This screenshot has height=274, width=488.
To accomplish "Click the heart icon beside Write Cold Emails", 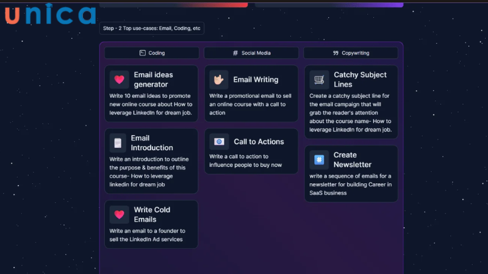I will click(119, 214).
